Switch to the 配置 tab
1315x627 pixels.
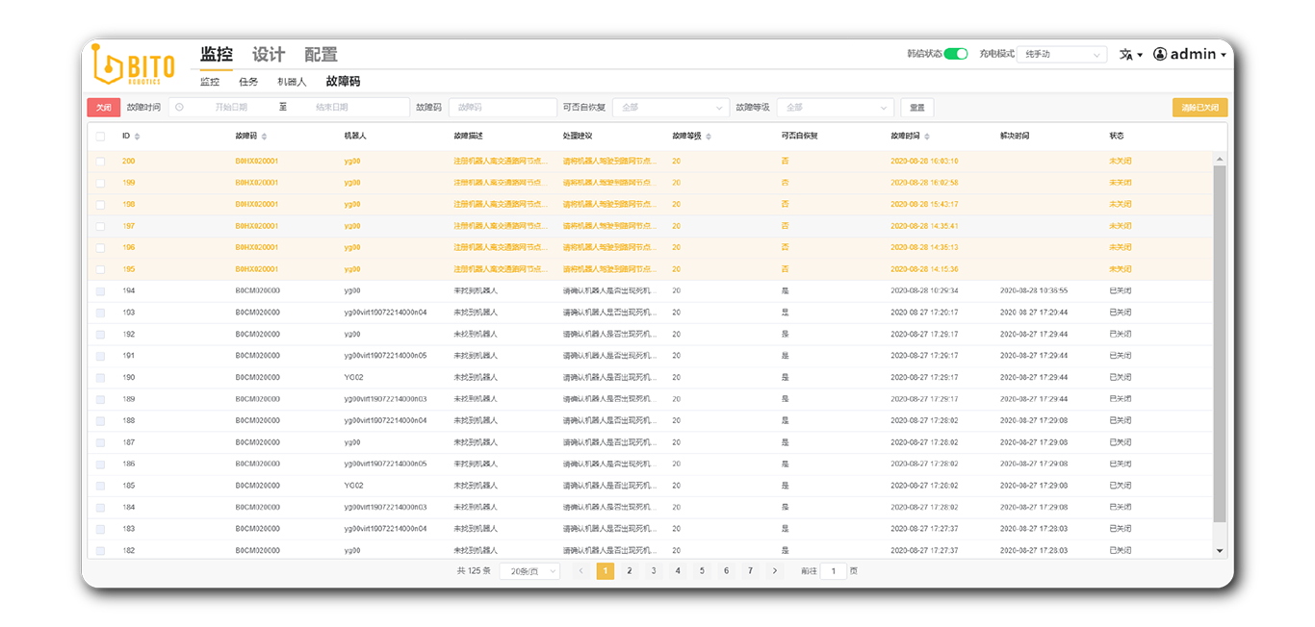coord(321,55)
